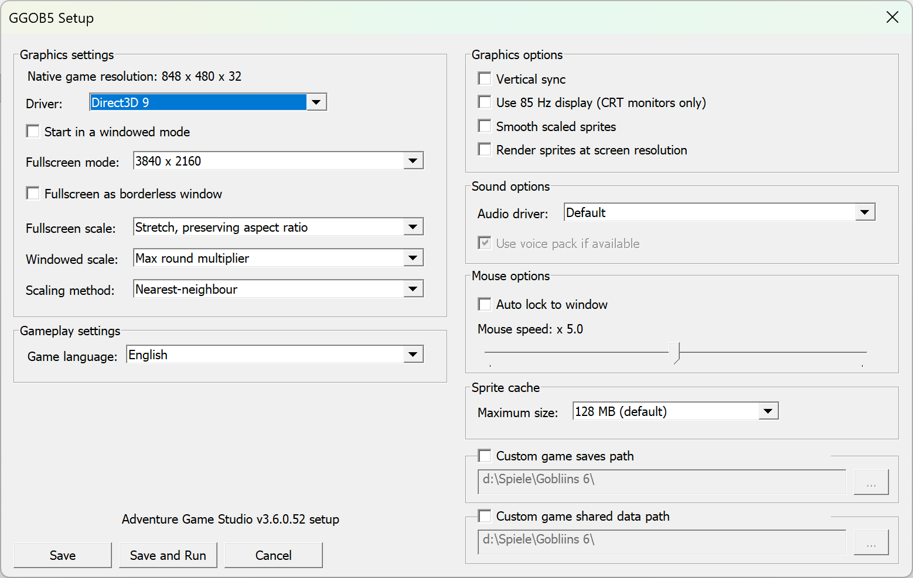Enable Custom game saves path checkbox

pyautogui.click(x=485, y=456)
